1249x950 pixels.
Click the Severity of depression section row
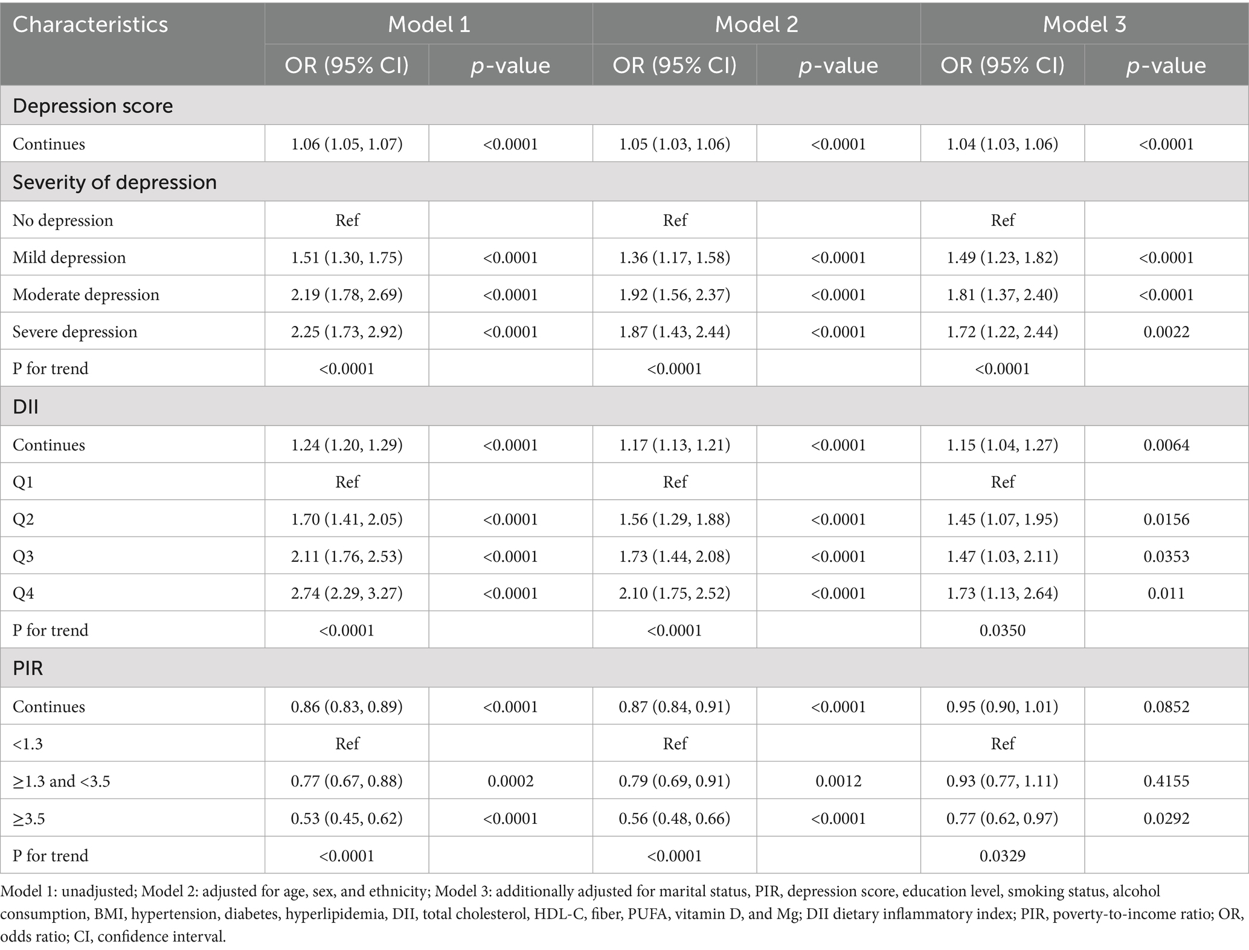624,181
